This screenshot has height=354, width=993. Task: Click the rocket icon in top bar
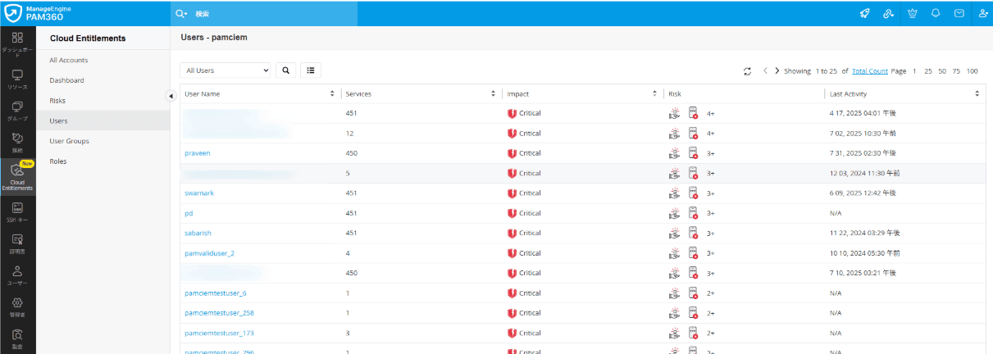pyautogui.click(x=864, y=13)
